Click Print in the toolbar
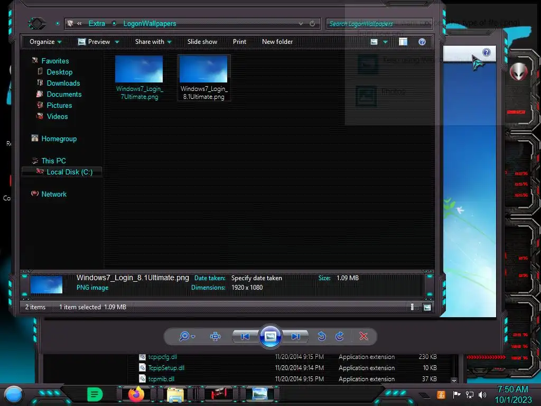This screenshot has width=541, height=406. click(239, 42)
